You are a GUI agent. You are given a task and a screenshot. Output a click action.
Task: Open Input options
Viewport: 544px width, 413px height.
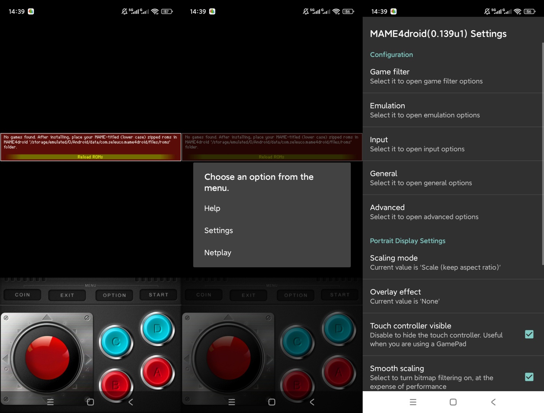(453, 144)
